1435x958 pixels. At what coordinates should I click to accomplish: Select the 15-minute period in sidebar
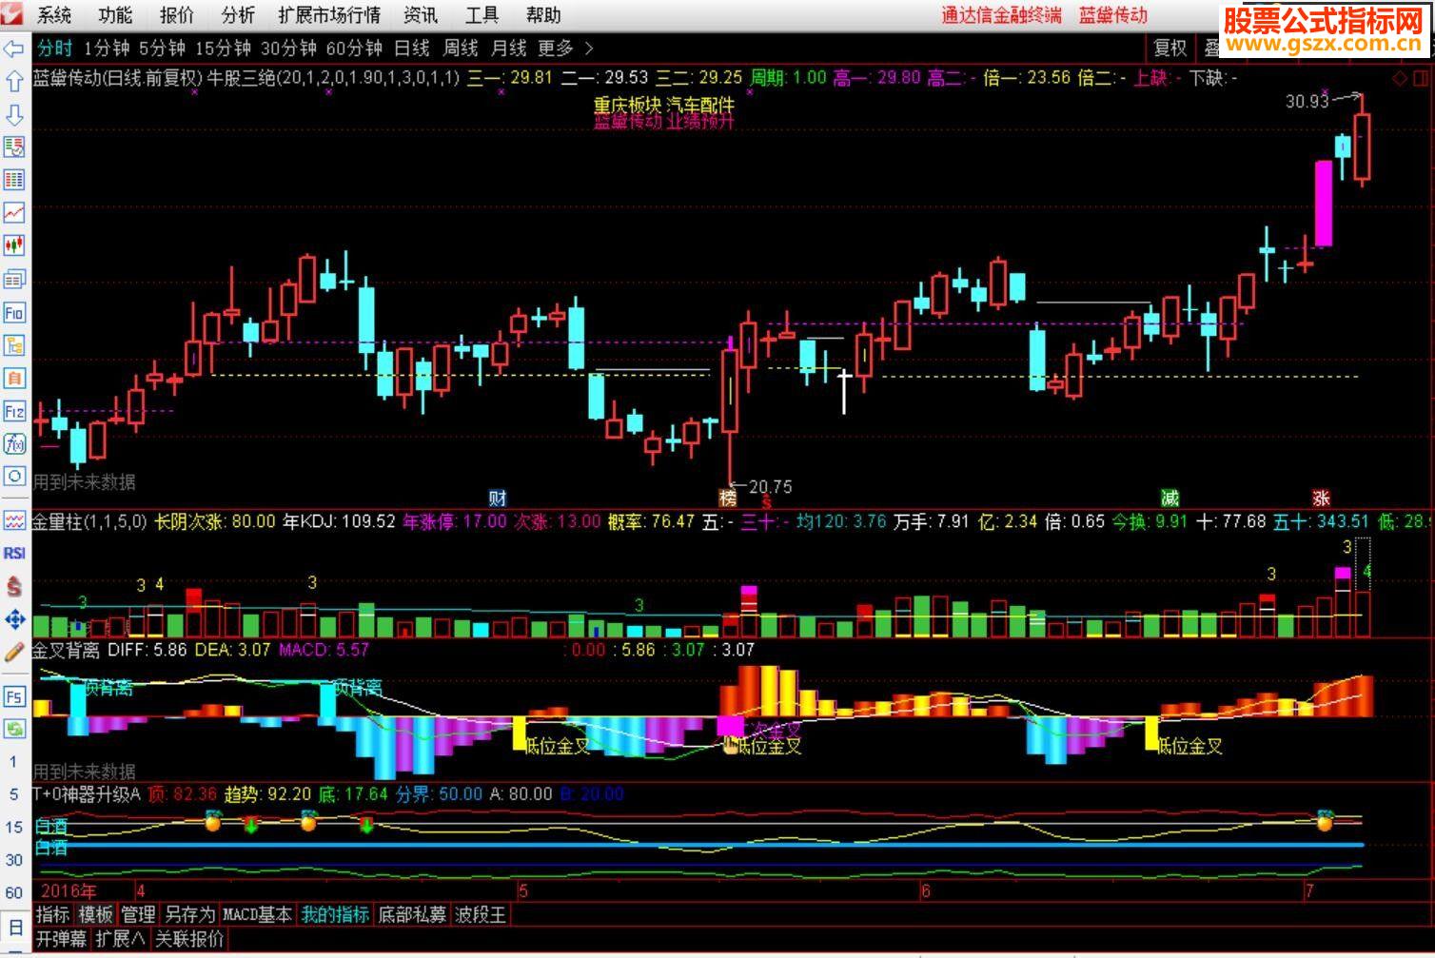(13, 828)
